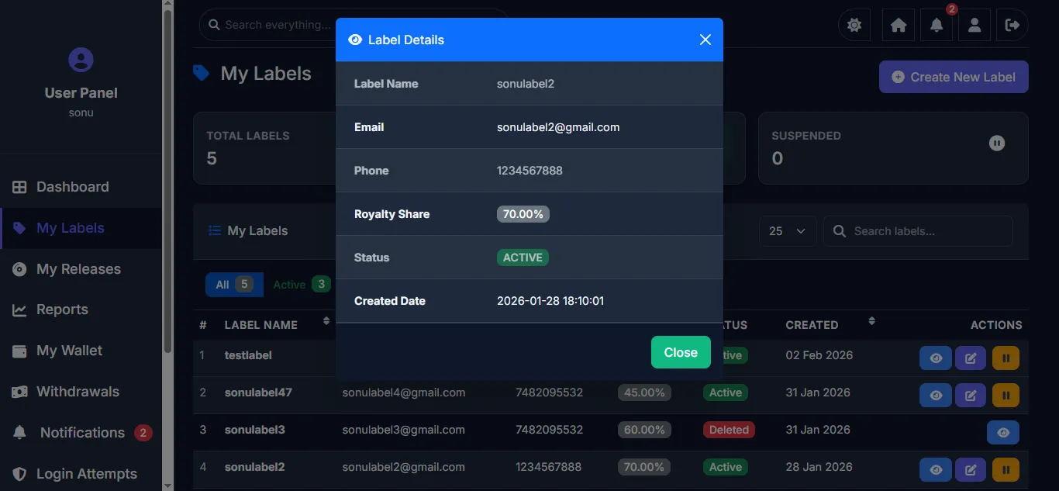The image size is (1059, 491).
Task: Click the testlabel name in the table
Action: (x=248, y=355)
